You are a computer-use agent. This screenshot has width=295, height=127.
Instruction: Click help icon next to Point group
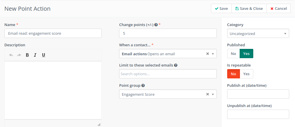pos(143,86)
